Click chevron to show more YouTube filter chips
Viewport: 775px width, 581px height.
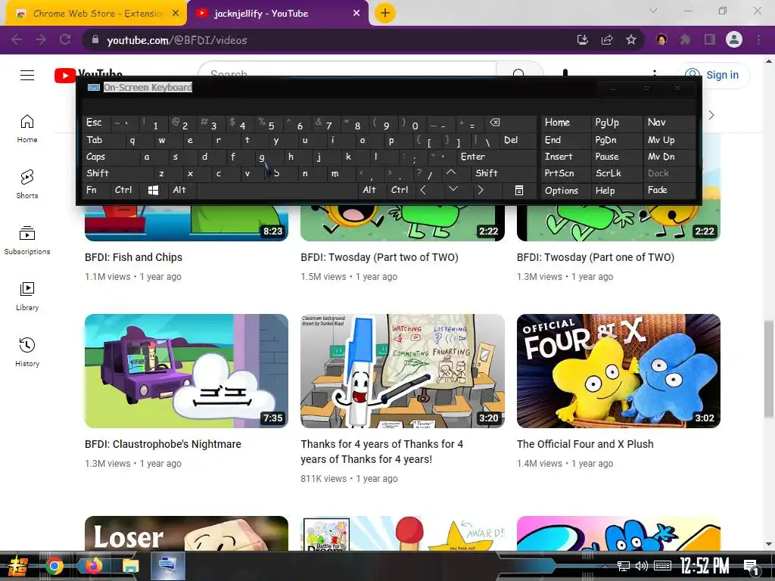coord(711,115)
